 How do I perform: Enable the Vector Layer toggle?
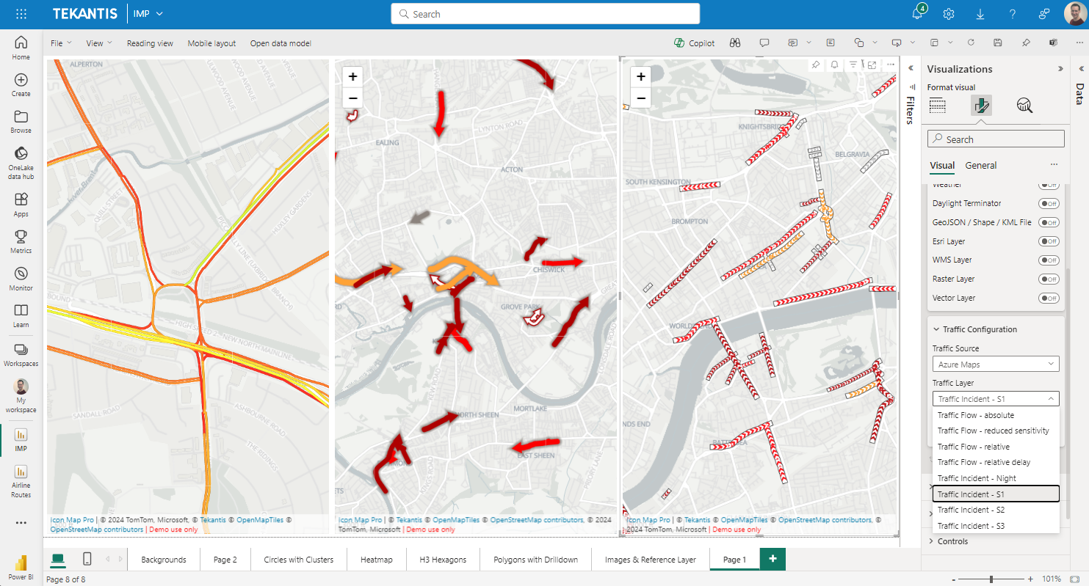tap(1049, 298)
